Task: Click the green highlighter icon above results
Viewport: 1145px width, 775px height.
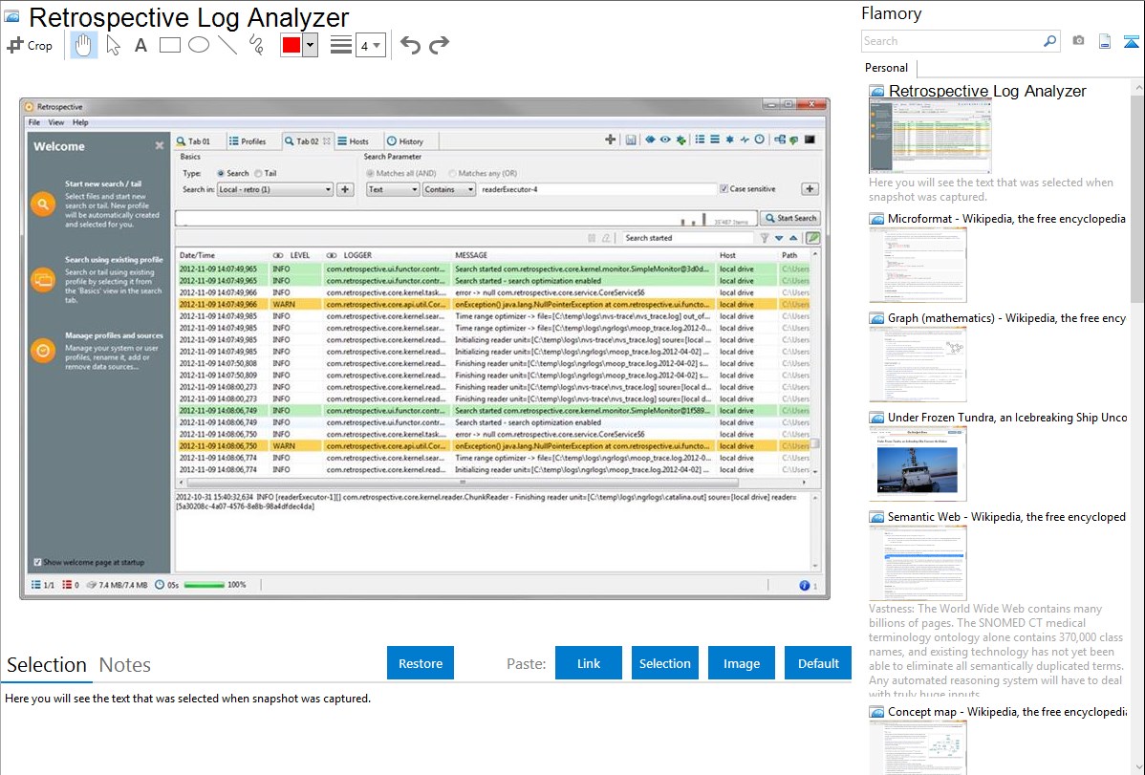Action: (812, 237)
